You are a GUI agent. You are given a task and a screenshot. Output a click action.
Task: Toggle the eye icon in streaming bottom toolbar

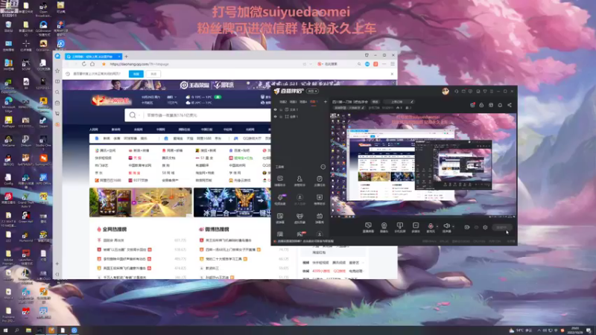click(476, 227)
